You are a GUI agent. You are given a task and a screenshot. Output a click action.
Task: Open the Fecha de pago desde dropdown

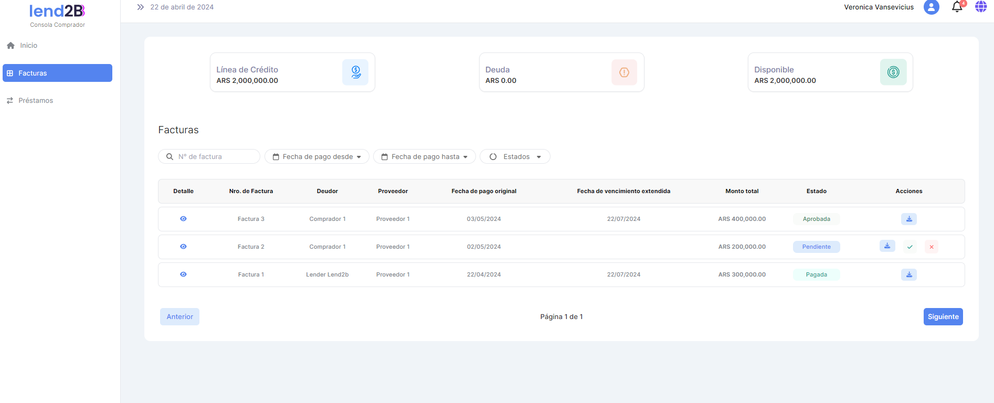point(316,156)
